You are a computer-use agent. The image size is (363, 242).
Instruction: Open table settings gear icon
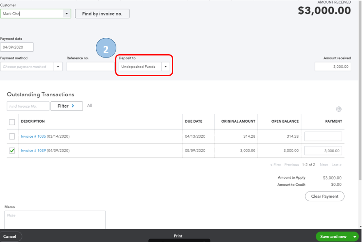point(339,109)
